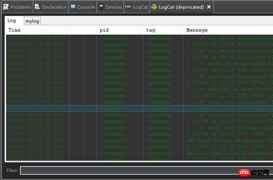Click the '11-09 21:21:22 772 19360' message
The image size is (273, 180).
pos(230,44)
